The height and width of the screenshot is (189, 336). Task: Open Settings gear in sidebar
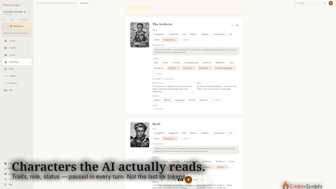click(5, 174)
